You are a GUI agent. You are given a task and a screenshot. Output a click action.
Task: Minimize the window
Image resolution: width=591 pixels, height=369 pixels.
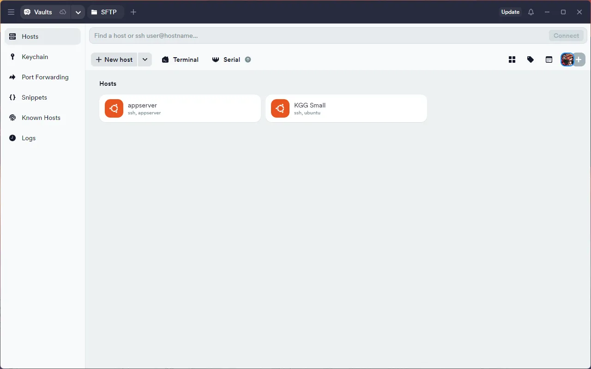(547, 12)
